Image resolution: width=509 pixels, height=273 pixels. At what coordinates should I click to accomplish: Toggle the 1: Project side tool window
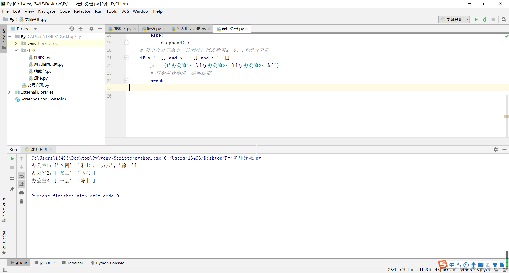click(4, 39)
